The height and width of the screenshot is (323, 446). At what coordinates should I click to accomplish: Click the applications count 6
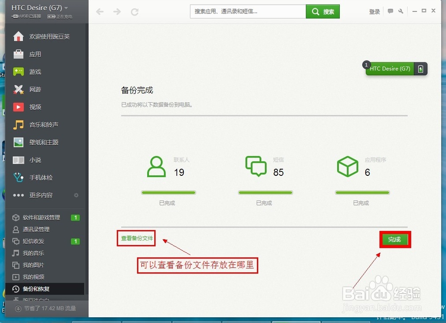click(368, 172)
